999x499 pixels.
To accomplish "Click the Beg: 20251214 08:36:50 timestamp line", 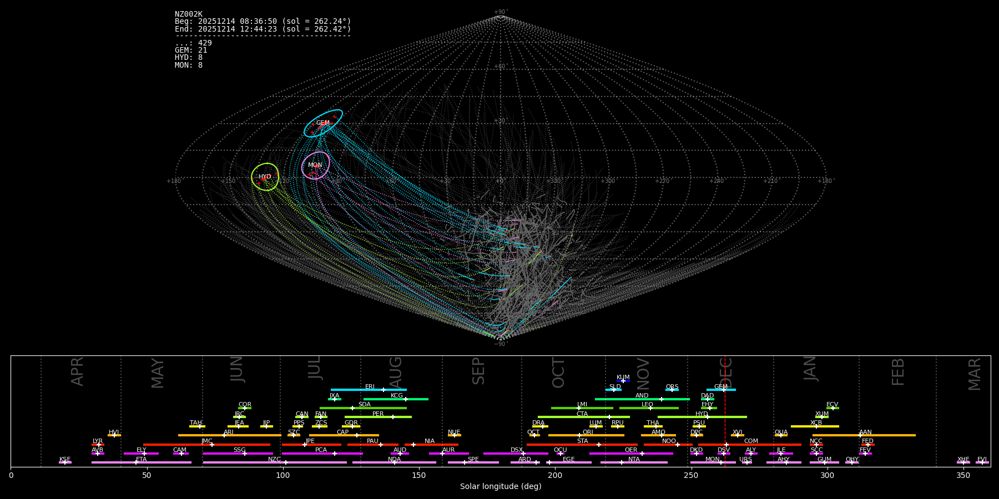I will (263, 22).
